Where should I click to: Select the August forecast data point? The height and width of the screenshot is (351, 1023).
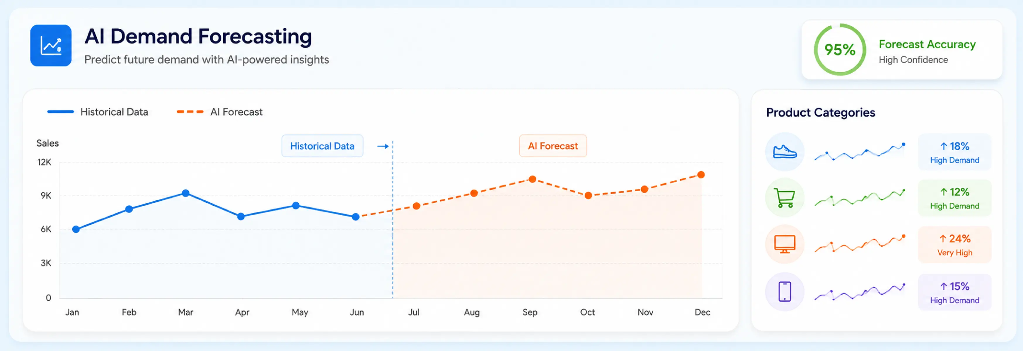[474, 193]
